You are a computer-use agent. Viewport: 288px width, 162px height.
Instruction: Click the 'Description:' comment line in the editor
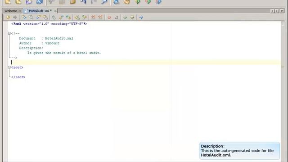[x=31, y=48]
